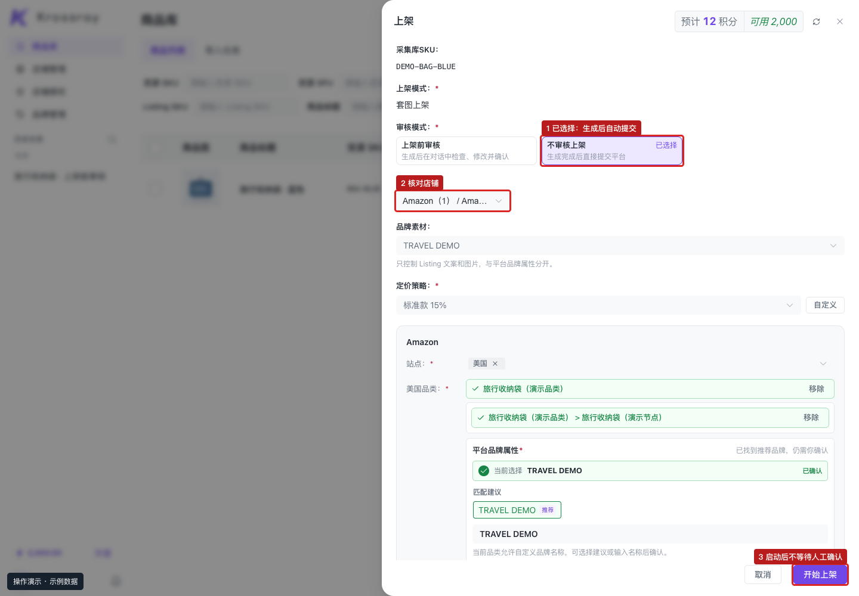Expand the 站点 selector chevron

(823, 364)
